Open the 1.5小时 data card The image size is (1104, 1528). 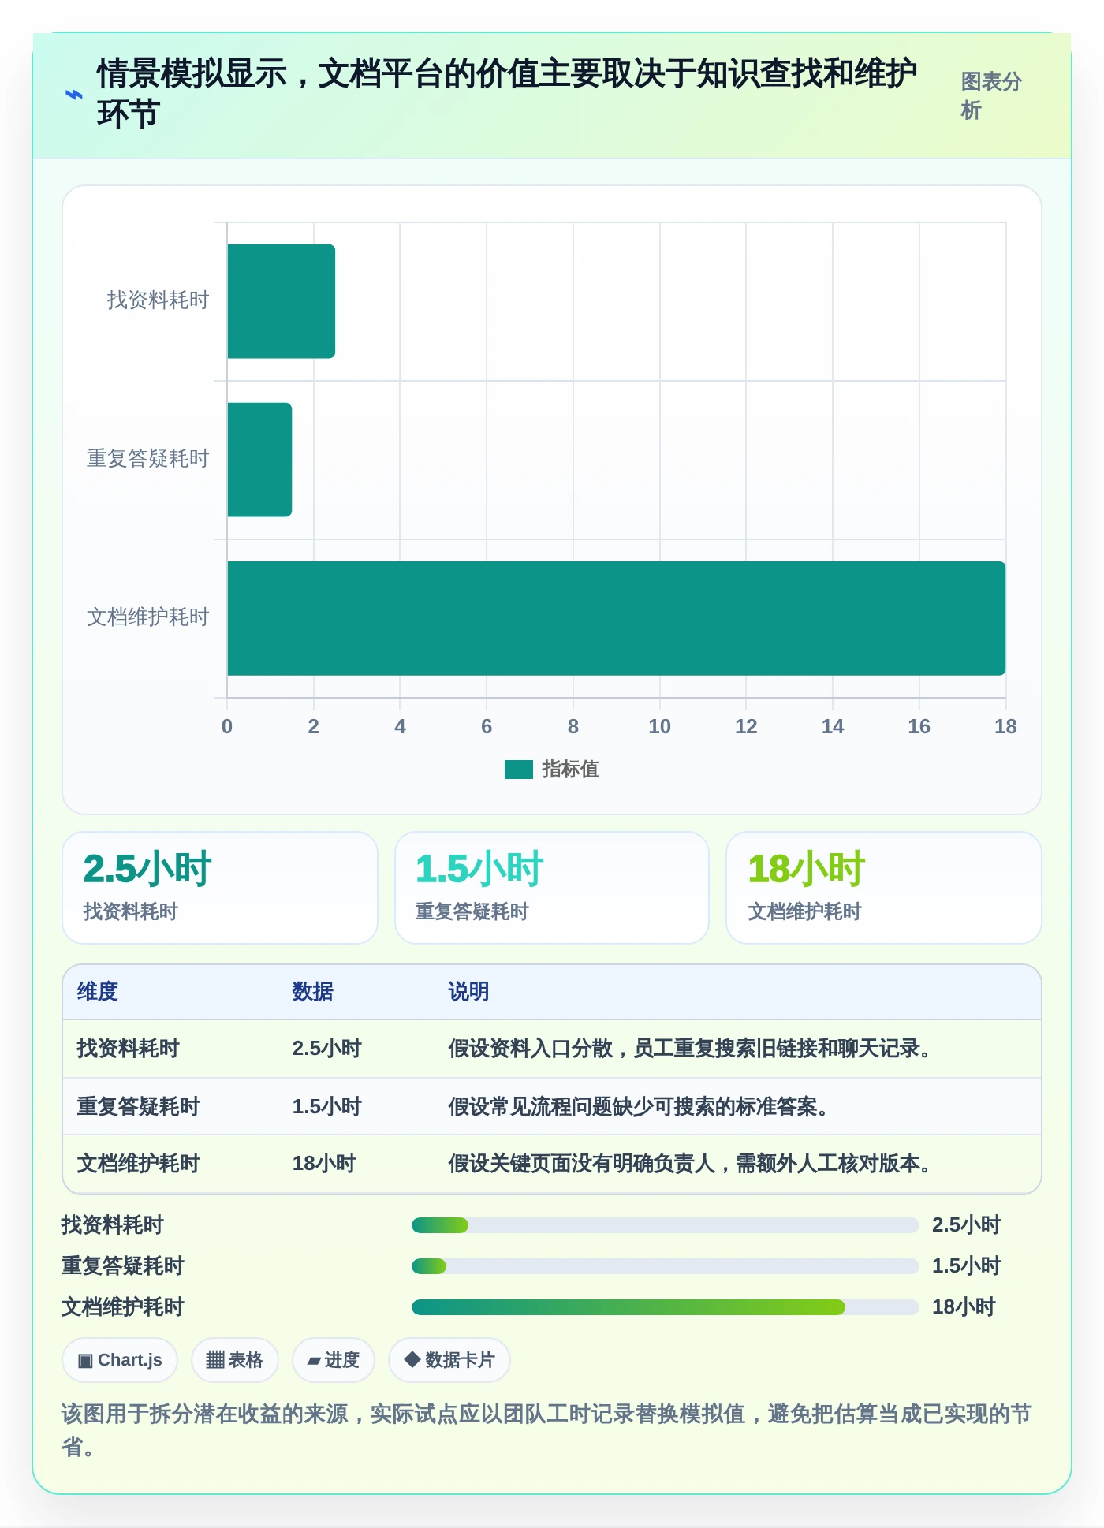(552, 888)
